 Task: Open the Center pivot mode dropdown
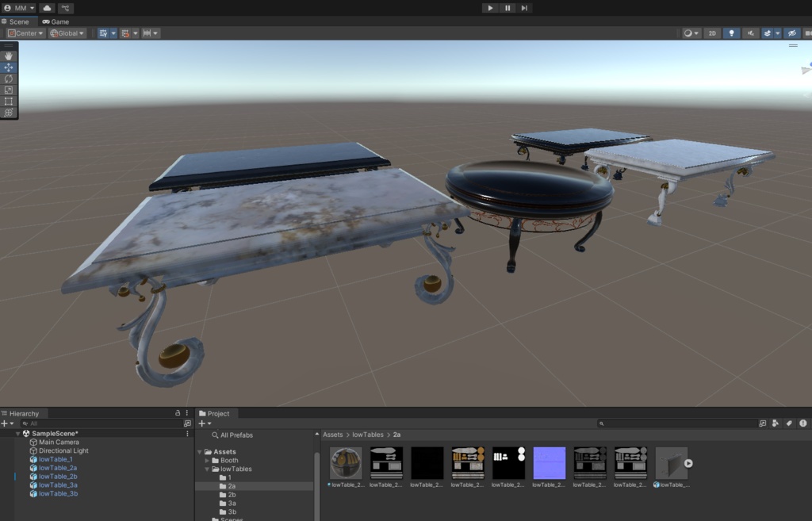(25, 33)
